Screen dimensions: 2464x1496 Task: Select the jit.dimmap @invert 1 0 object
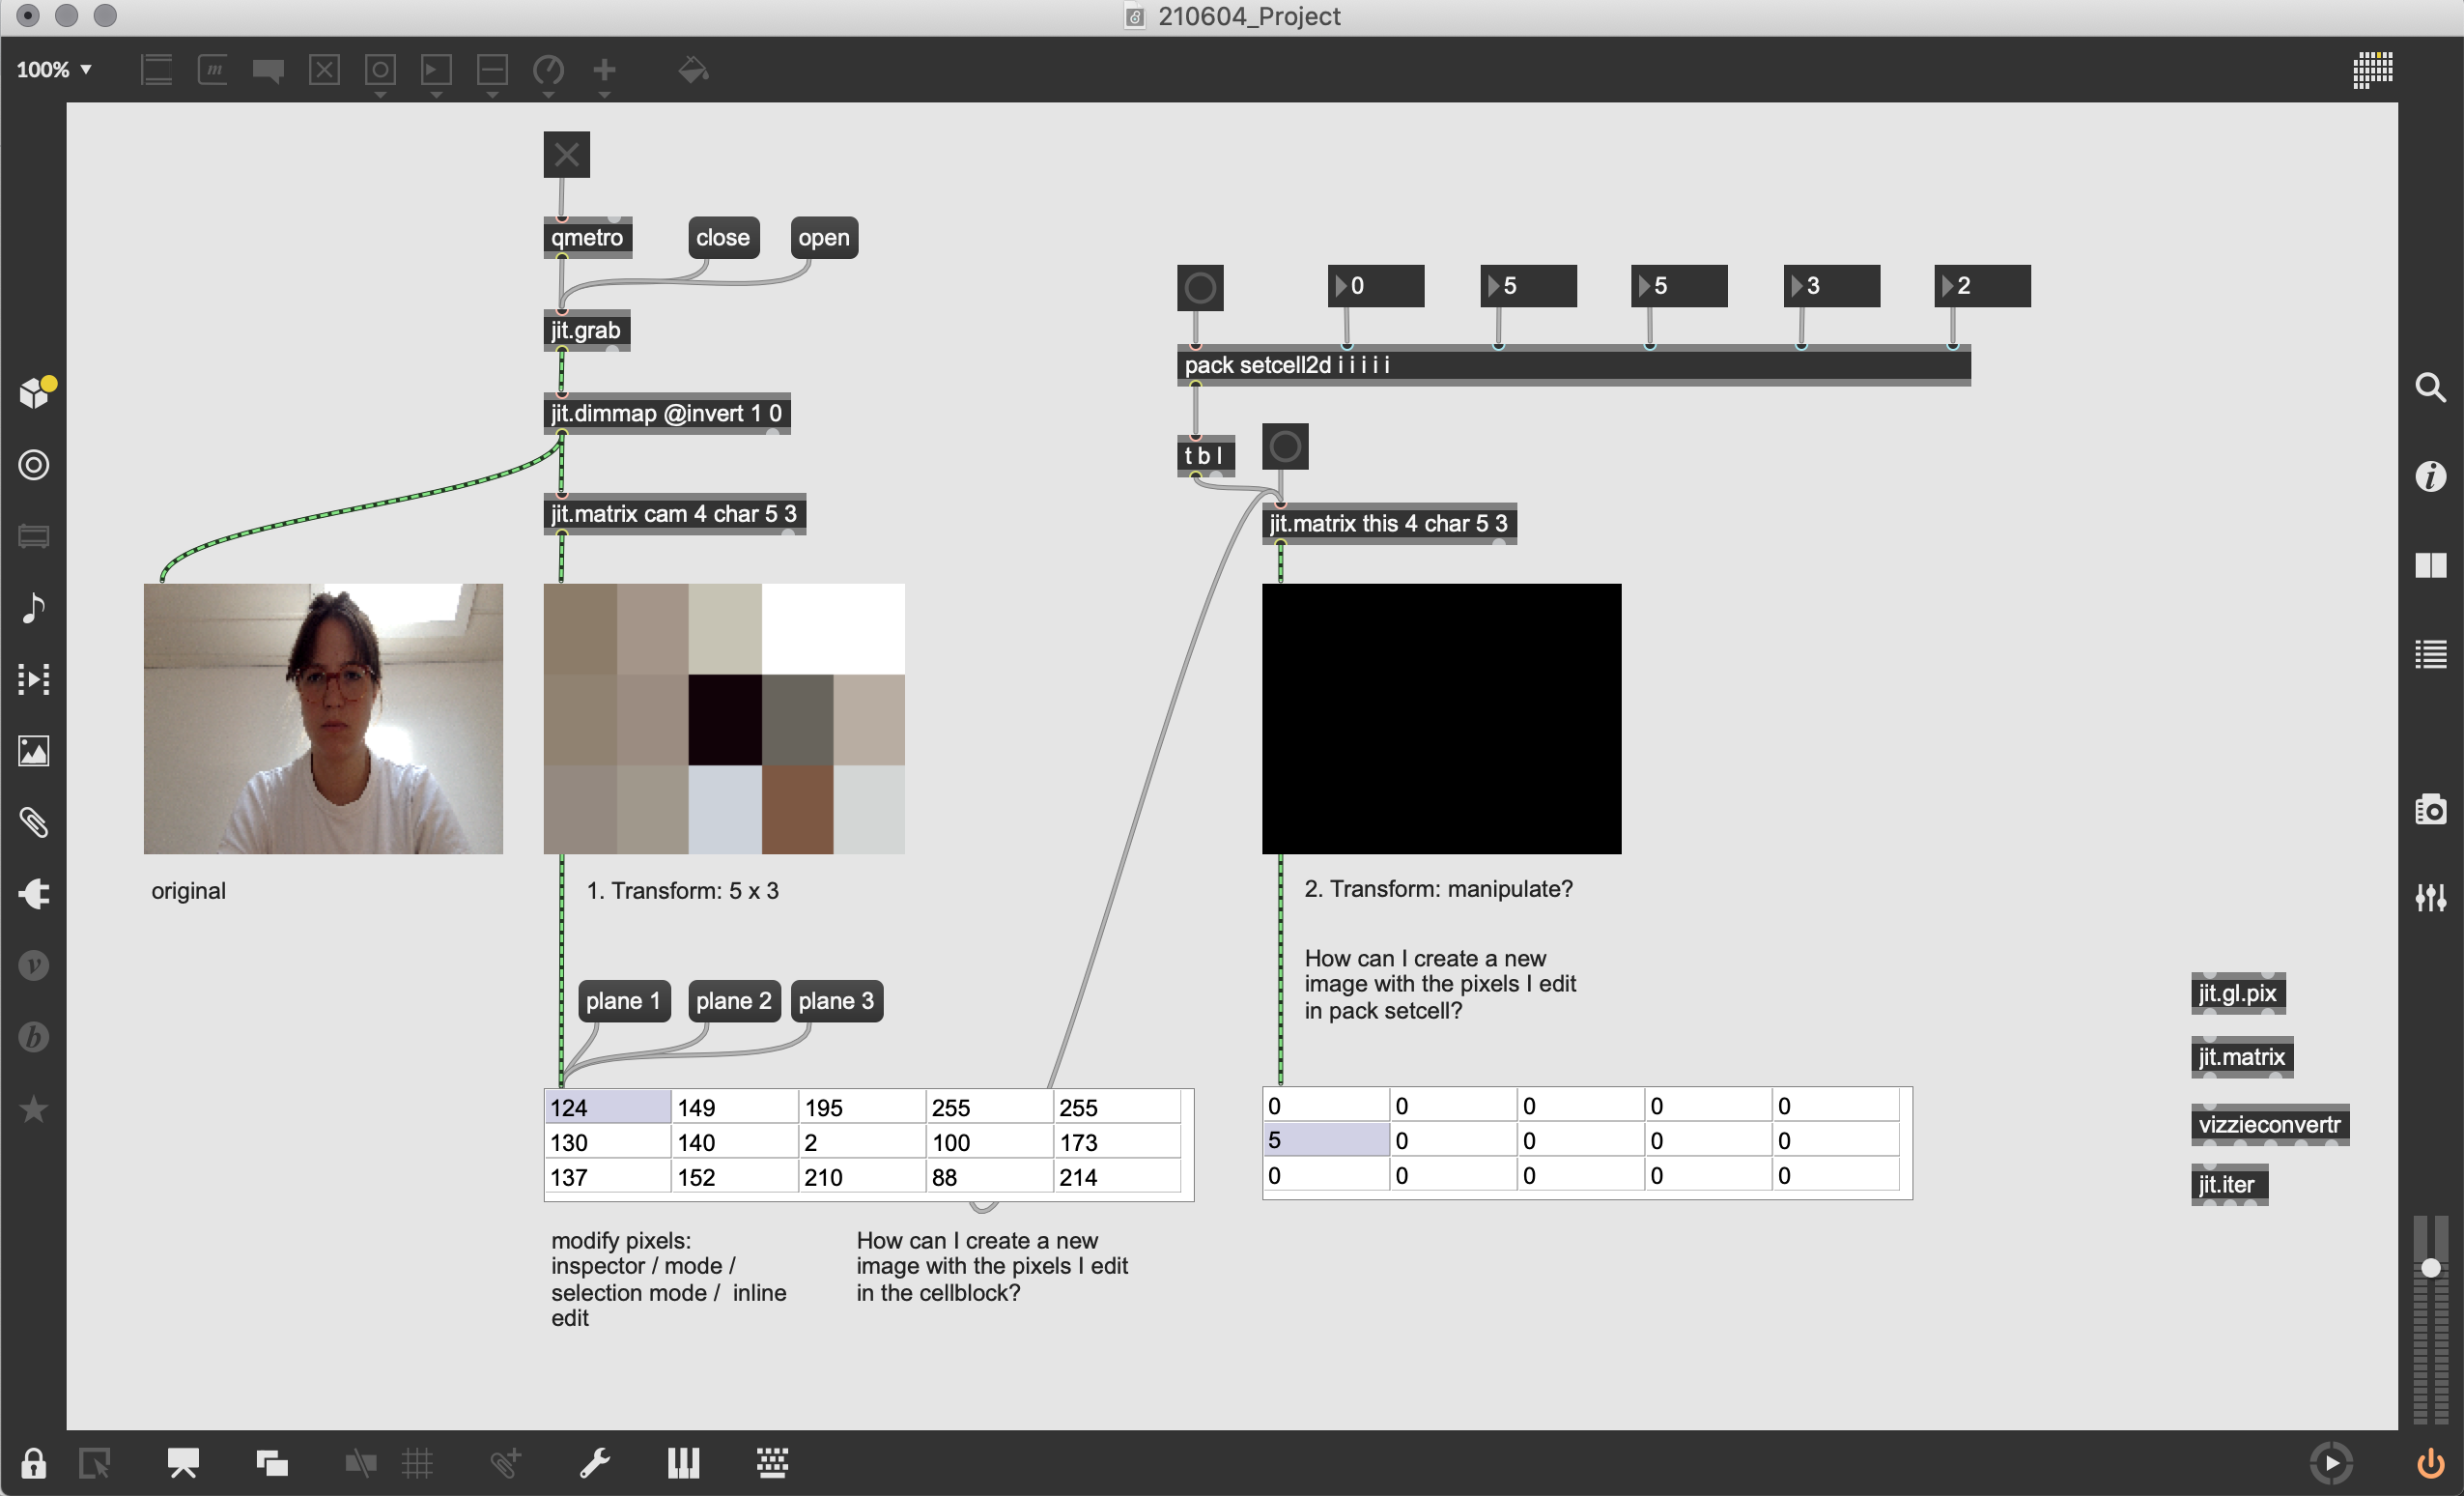[667, 414]
